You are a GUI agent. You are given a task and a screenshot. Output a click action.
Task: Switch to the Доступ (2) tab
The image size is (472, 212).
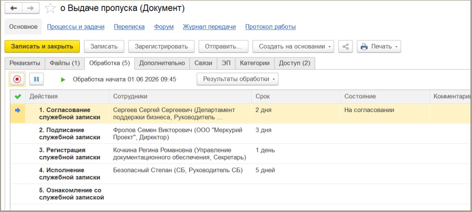tap(294, 63)
